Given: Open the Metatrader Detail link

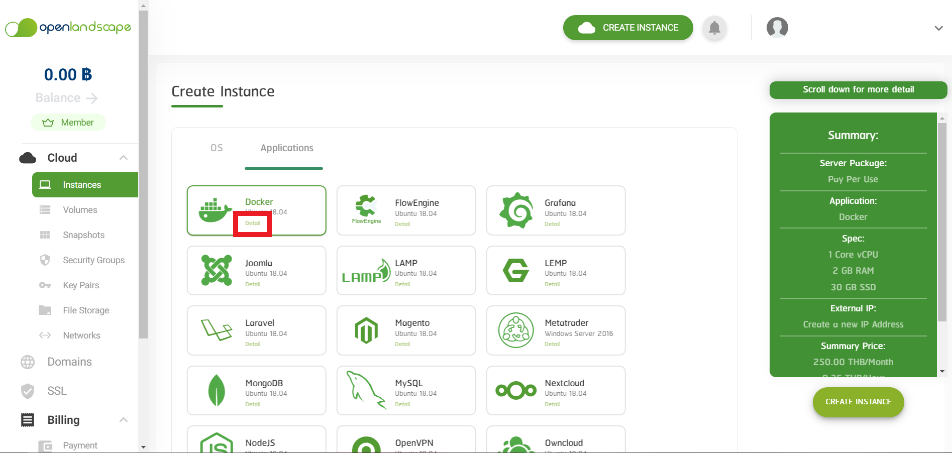Looking at the screenshot, I should 552,344.
